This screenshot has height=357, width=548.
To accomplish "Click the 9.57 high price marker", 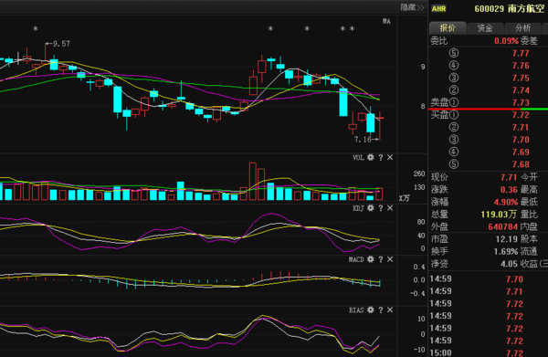I will coord(58,44).
